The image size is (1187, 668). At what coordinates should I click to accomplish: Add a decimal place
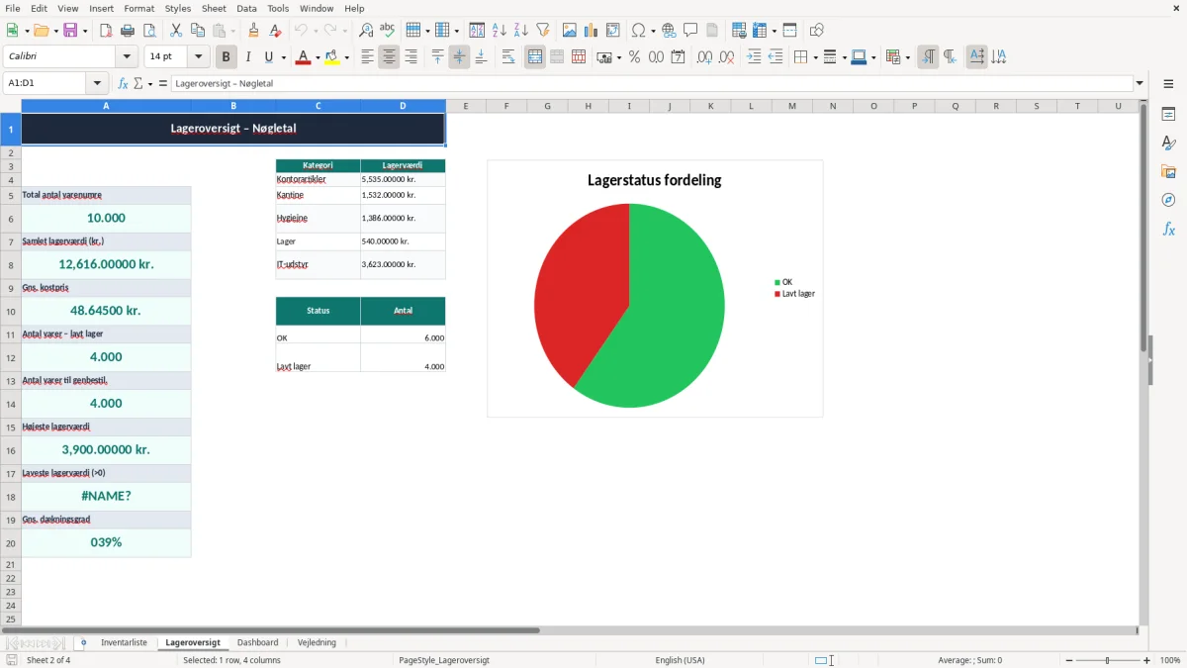(704, 57)
